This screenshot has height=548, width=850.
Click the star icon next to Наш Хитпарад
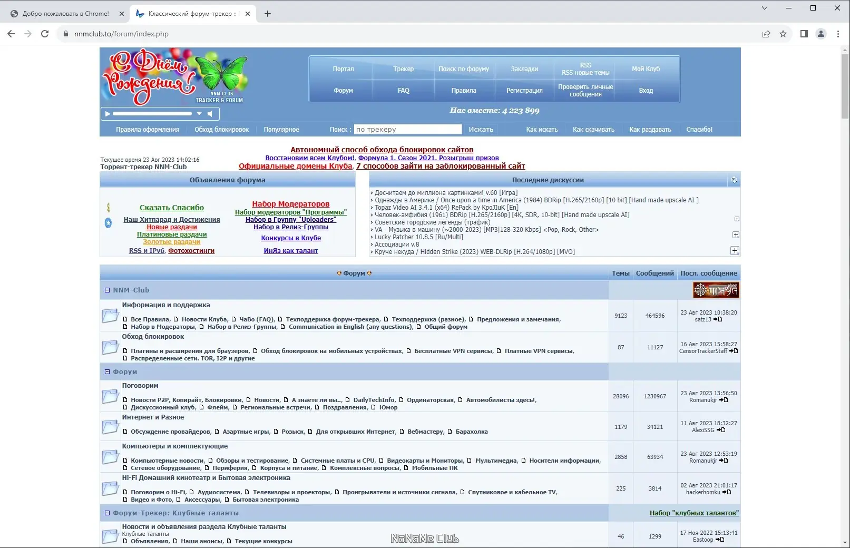pos(108,222)
